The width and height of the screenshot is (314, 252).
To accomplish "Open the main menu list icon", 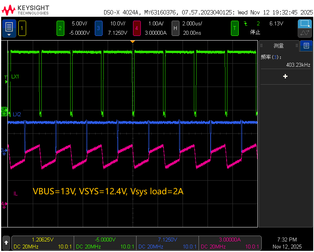I will 9,28.
